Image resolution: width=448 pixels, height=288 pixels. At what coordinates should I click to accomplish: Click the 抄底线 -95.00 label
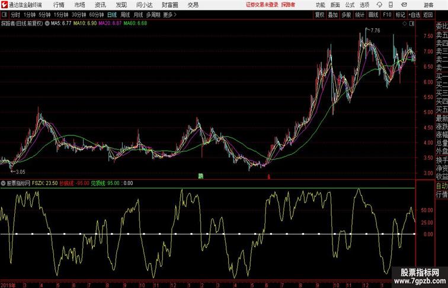(74, 183)
